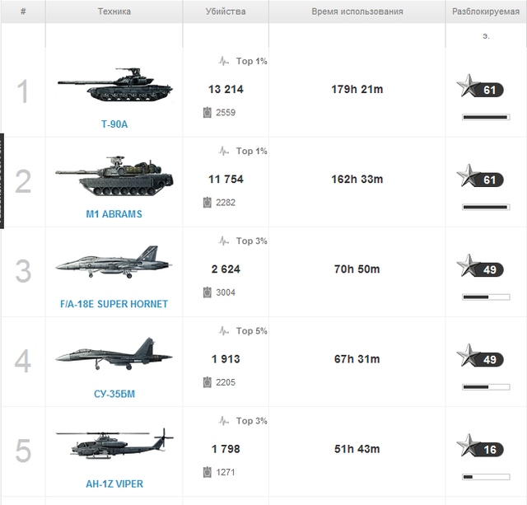Click the M1 Abrams service star badge

[480, 176]
